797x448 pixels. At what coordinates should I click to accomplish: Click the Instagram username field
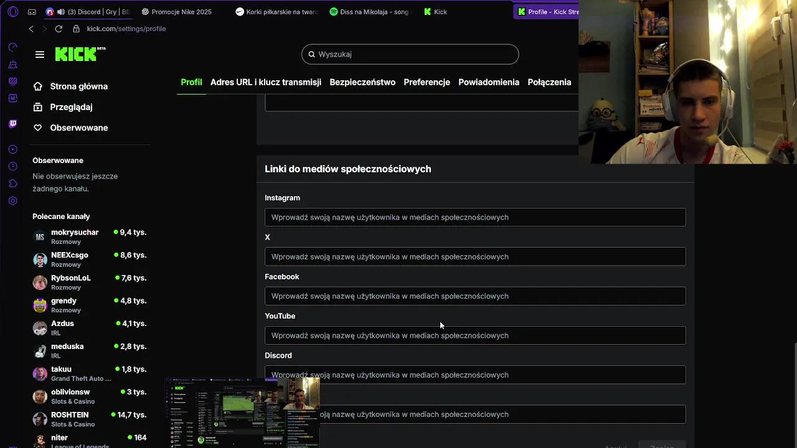(x=475, y=217)
